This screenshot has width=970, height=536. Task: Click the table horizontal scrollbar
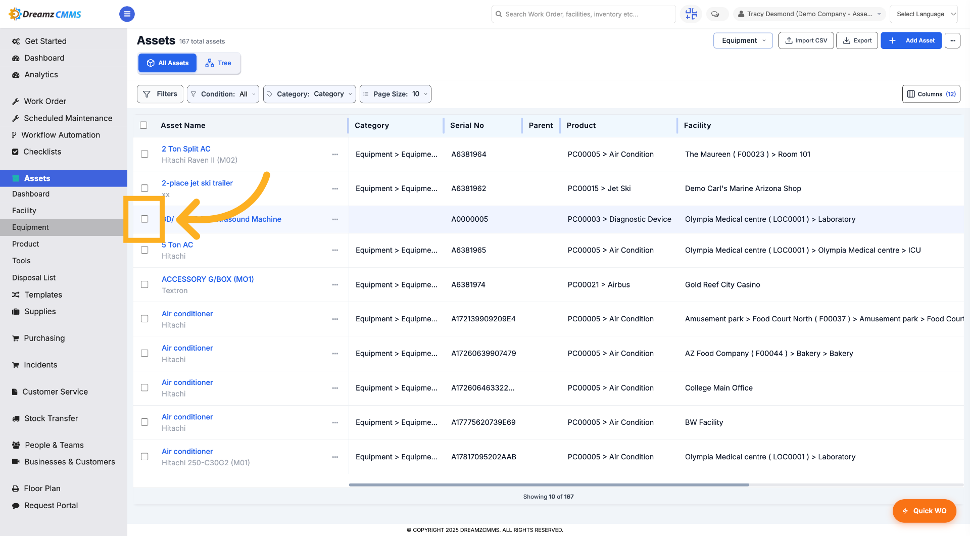click(549, 484)
